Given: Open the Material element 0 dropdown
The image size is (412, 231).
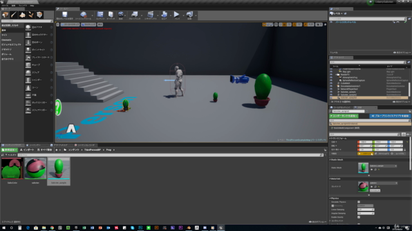Looking at the screenshot, I should [x=384, y=183].
